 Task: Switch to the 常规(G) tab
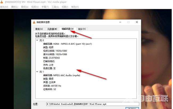[x=39, y=29]
